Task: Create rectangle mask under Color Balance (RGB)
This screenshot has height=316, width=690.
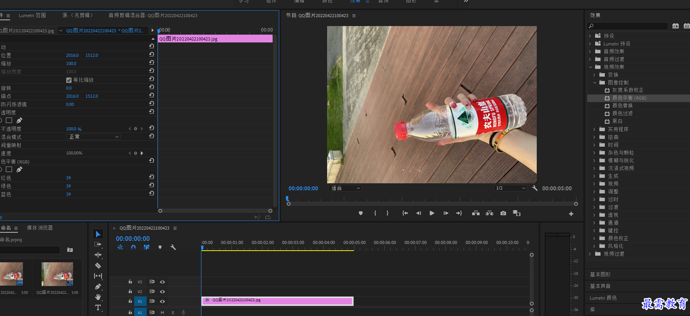Action: pyautogui.click(x=9, y=169)
